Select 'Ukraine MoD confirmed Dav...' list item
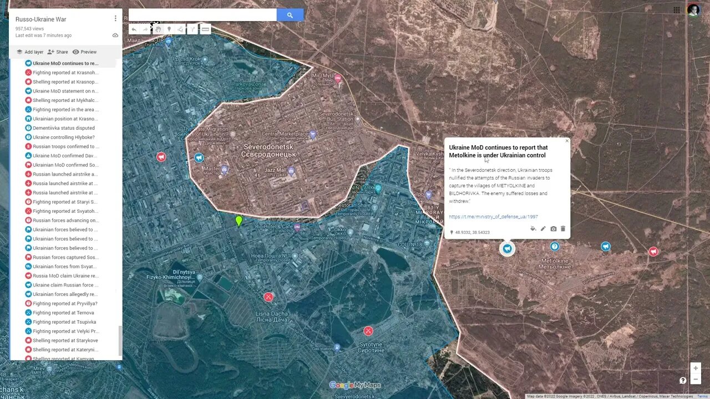The width and height of the screenshot is (710, 399). [x=65, y=156]
